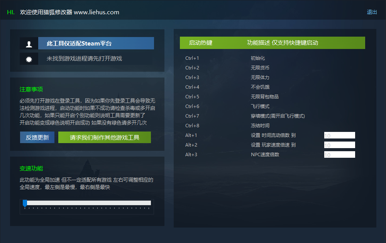Click the Ctrl+3 hotkey label
The width and height of the screenshot is (386, 243).
coord(192,78)
